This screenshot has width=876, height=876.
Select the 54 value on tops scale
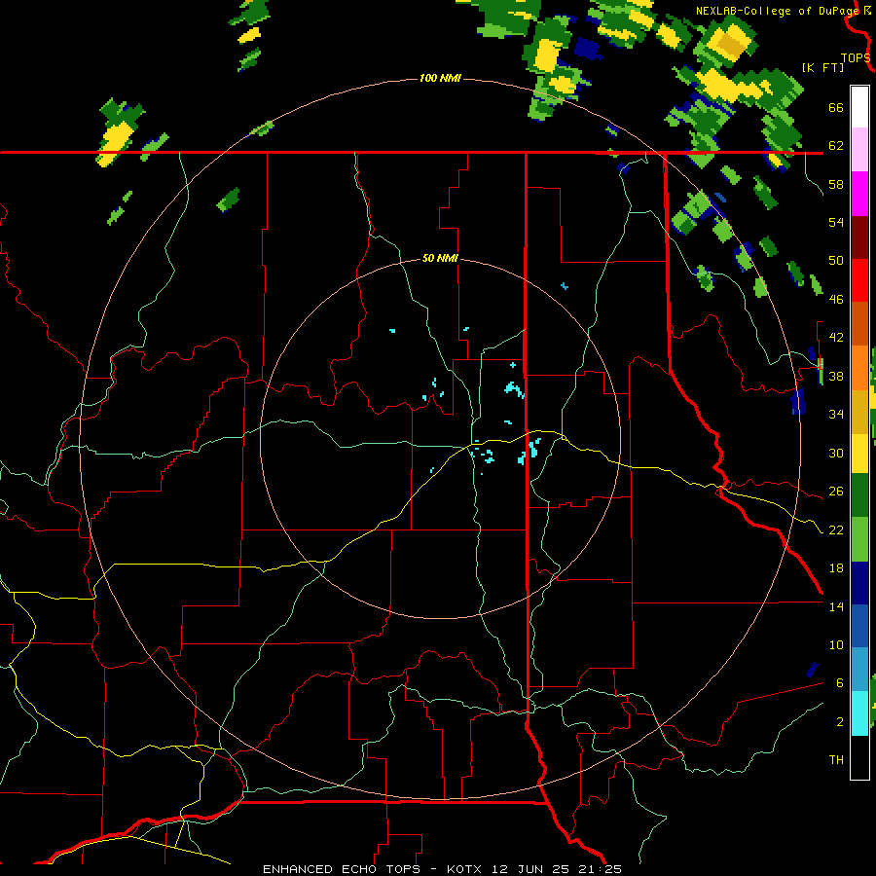(836, 222)
